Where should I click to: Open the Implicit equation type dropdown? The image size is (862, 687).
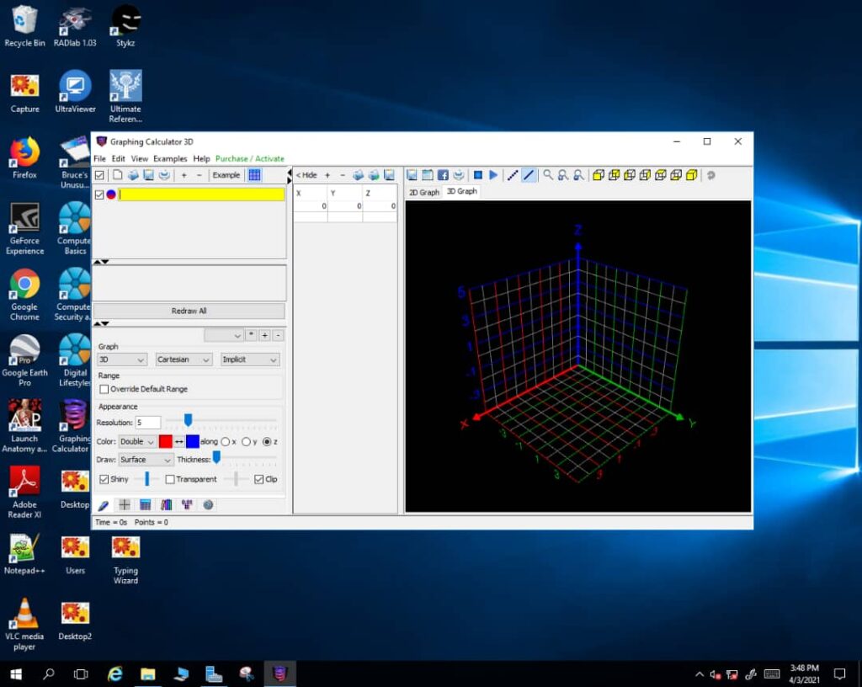pyautogui.click(x=250, y=359)
